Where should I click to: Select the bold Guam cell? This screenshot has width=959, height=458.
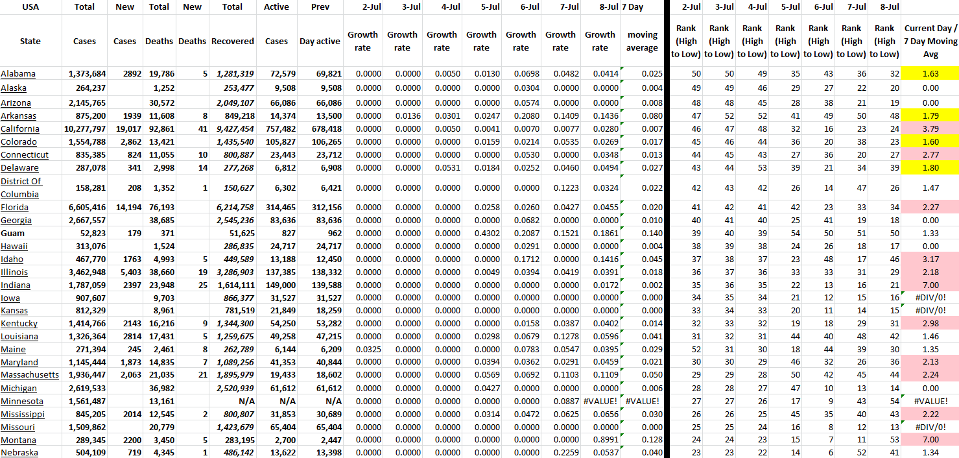pos(12,234)
